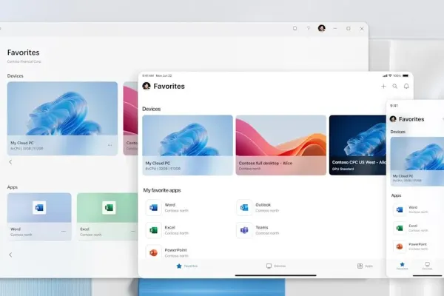
Task: Open Contoso full desktop - Alice card
Action: coord(281,145)
